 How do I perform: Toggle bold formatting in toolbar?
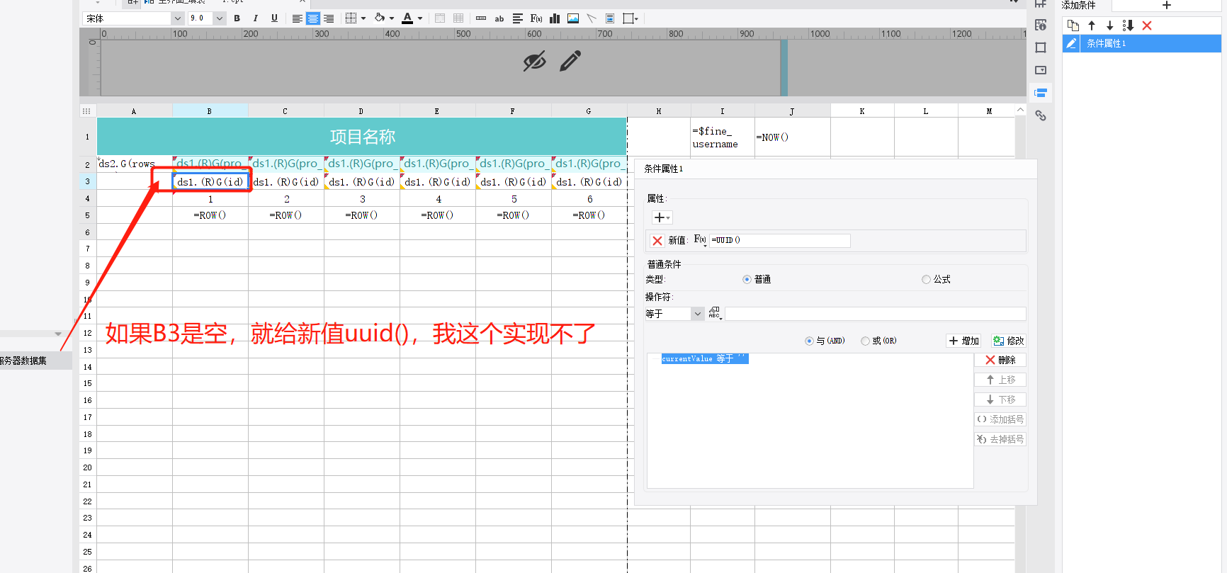coord(237,18)
